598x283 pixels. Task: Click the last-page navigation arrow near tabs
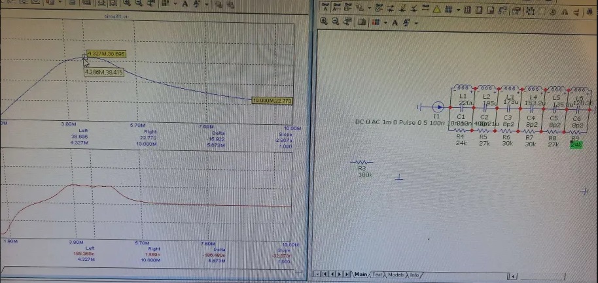(x=347, y=275)
